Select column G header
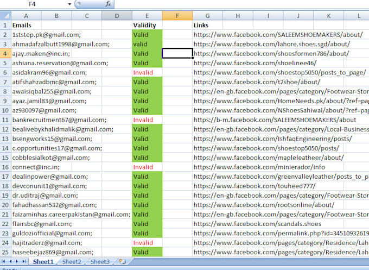Image resolution: width=369 pixels, height=270 pixels. tap(207, 16)
